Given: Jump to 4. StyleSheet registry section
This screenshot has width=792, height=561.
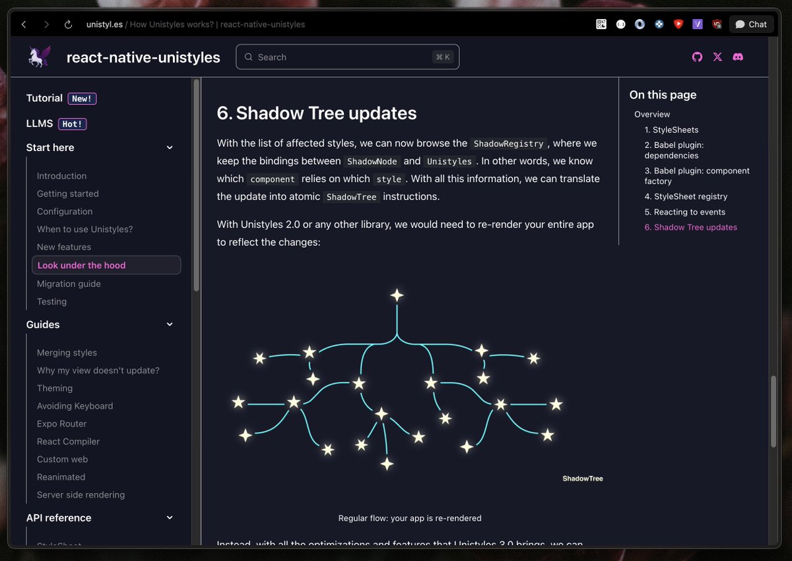Looking at the screenshot, I should pos(686,196).
